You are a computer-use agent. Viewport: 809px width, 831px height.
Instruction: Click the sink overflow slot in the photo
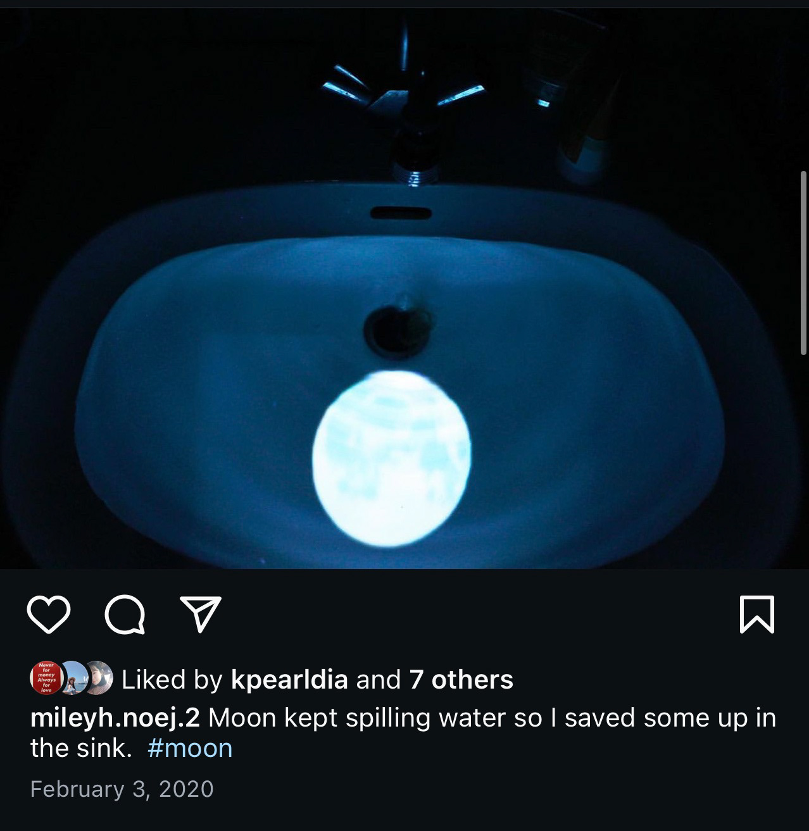pyautogui.click(x=401, y=213)
